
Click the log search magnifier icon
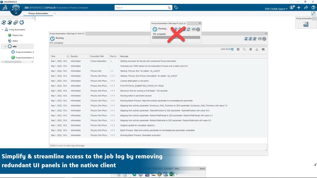click(x=244, y=49)
